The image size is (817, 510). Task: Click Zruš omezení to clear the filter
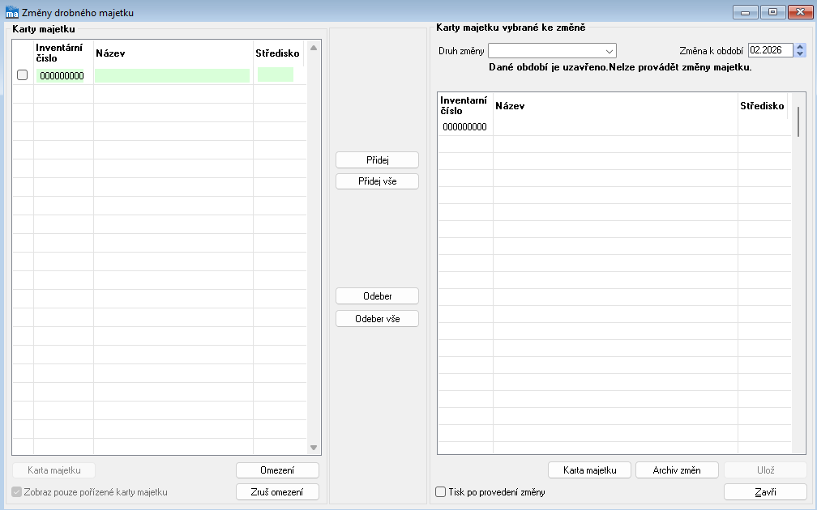click(x=277, y=492)
